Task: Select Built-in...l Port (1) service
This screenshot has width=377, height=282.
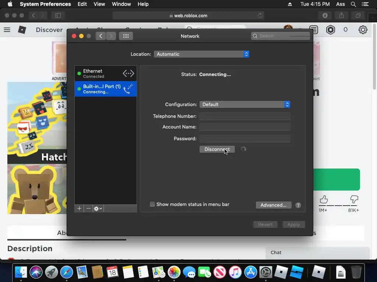Action: click(106, 89)
